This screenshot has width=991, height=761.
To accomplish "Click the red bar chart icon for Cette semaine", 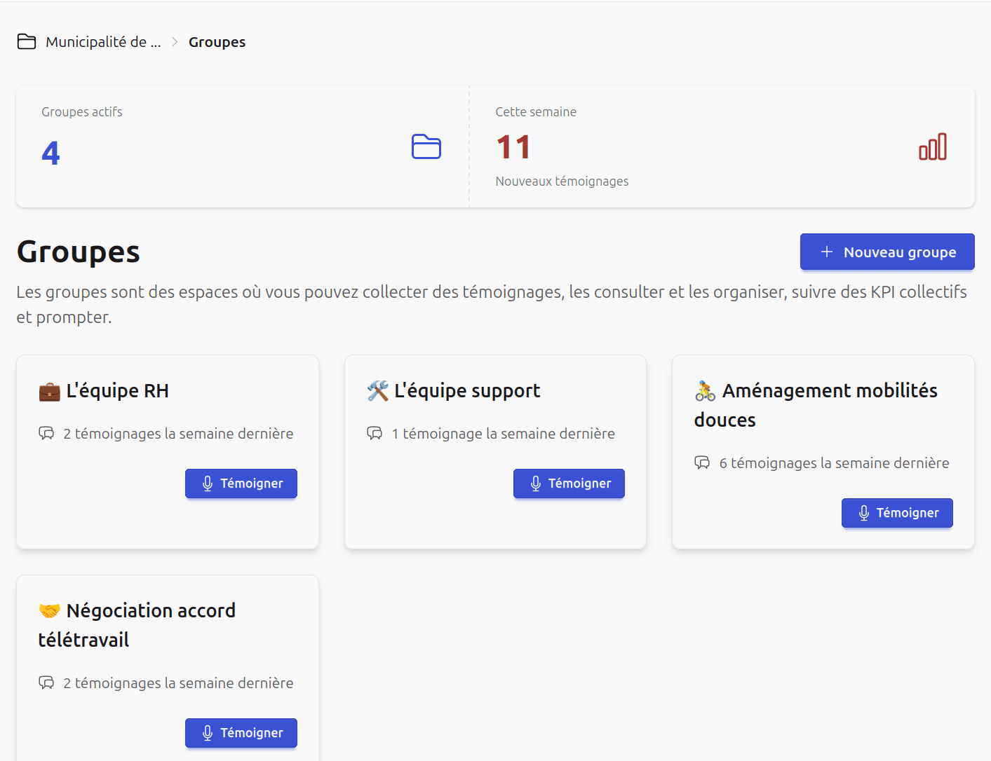I will click(933, 146).
